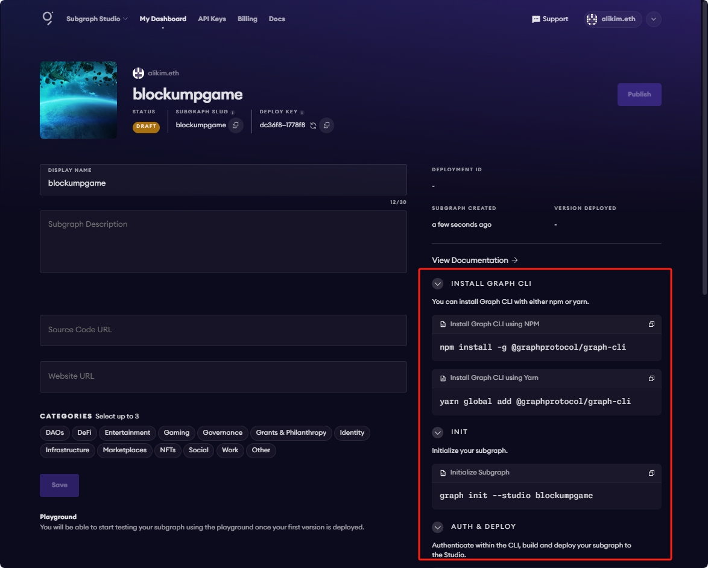Regenerate the deploy key

(x=313, y=125)
